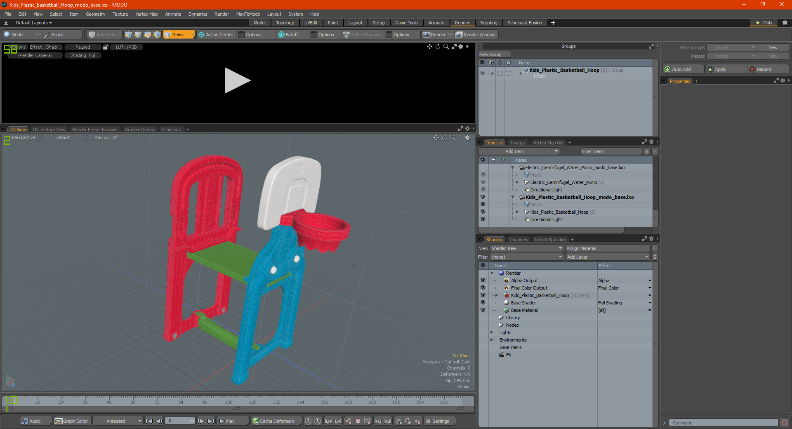Open the Graph Editor
The height and width of the screenshot is (429, 792).
click(72, 421)
